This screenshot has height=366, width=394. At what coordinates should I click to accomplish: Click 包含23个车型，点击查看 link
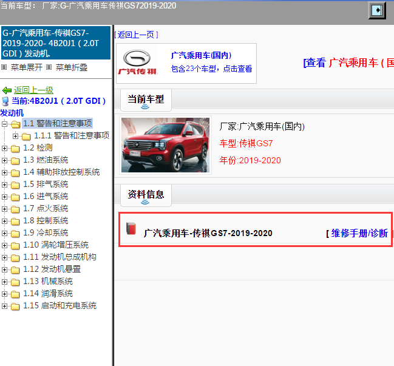click(211, 69)
